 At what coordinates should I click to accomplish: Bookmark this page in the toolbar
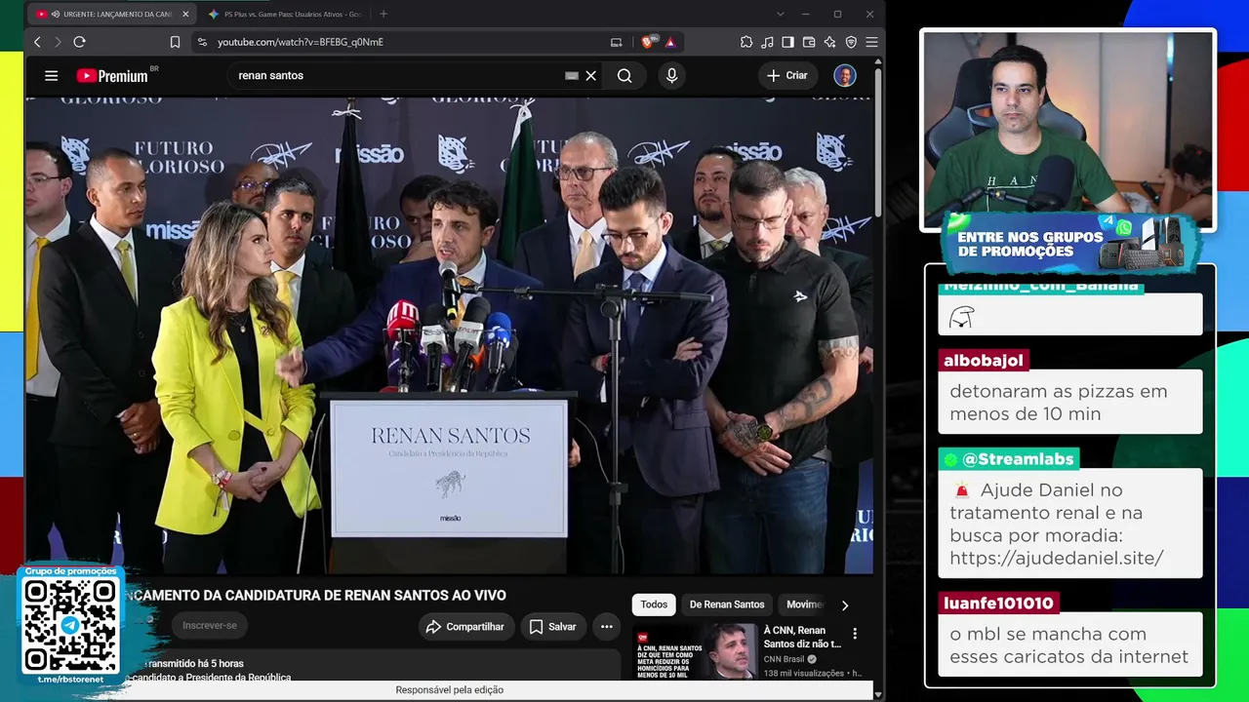[175, 42]
